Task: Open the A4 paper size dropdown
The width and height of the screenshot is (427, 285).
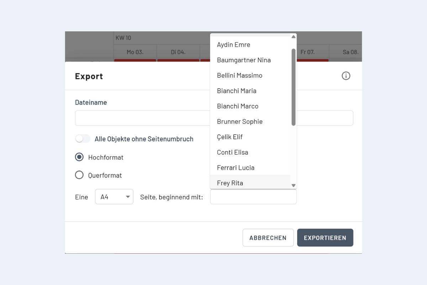Action: (x=114, y=196)
